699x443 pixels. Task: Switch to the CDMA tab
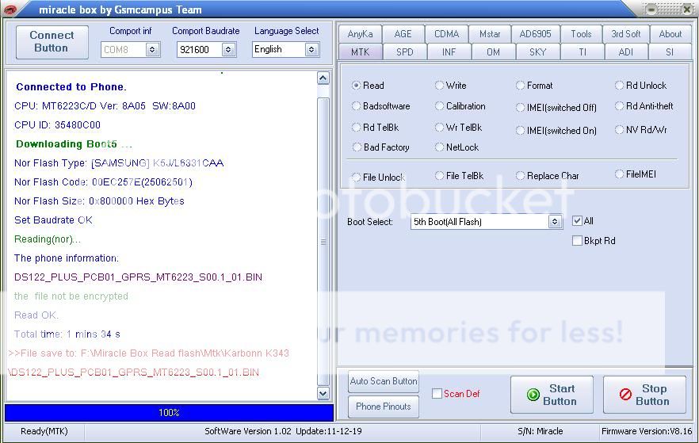tap(446, 34)
